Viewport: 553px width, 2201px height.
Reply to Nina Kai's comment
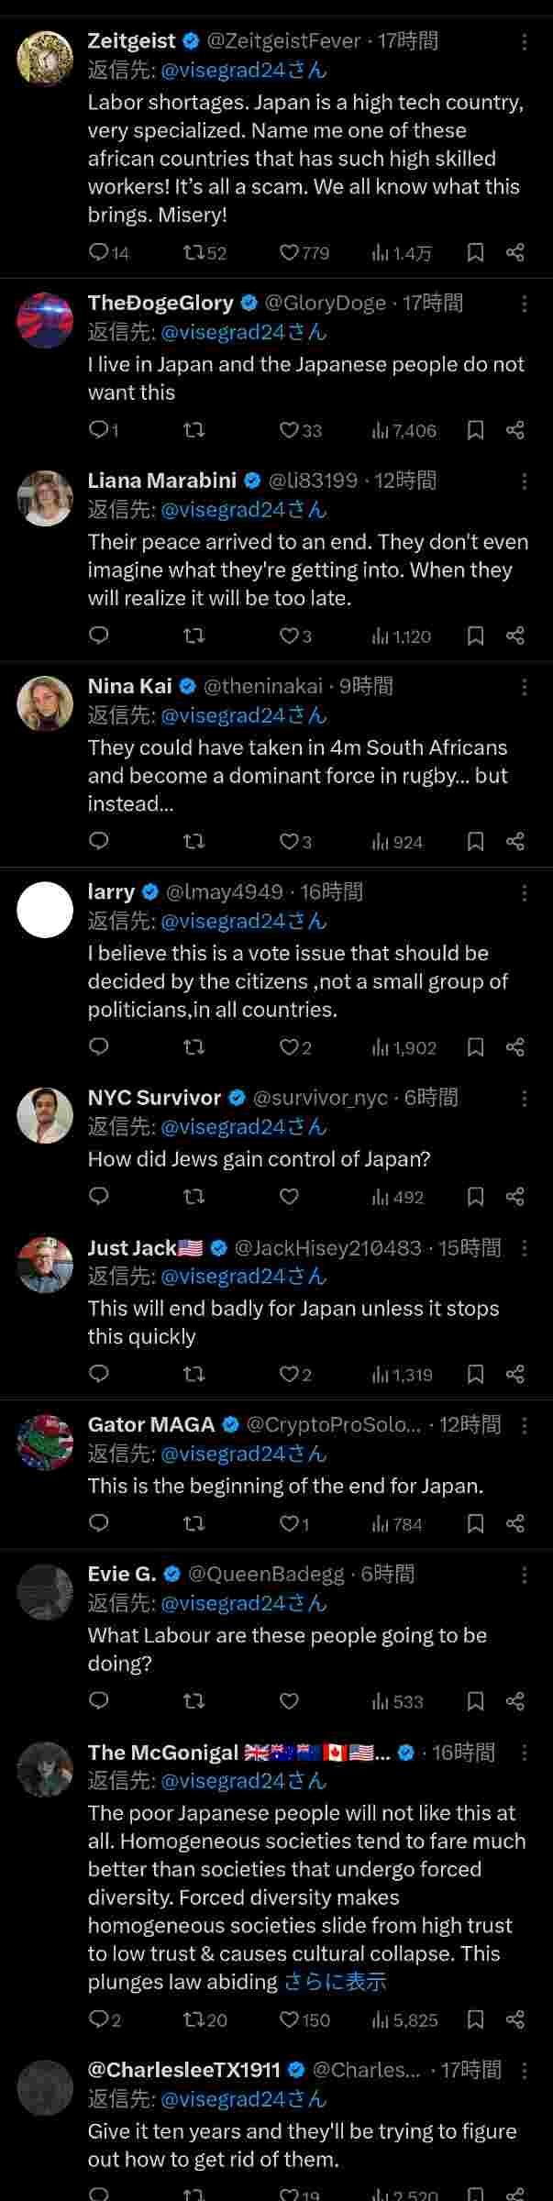coord(99,841)
